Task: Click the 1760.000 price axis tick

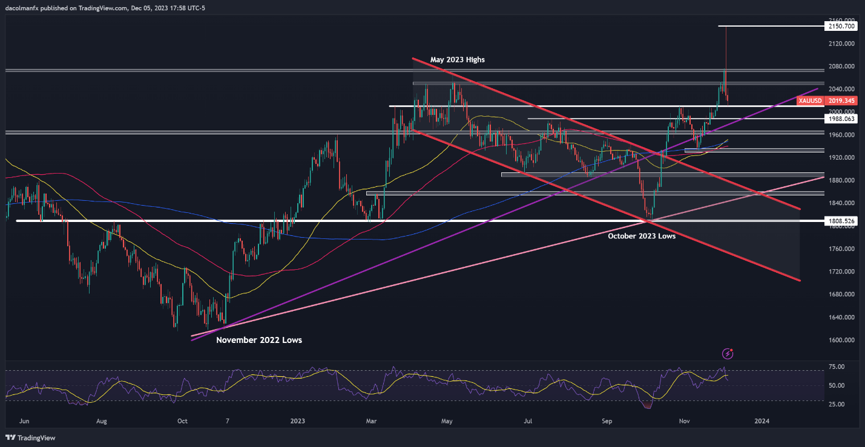Action: coord(842,249)
